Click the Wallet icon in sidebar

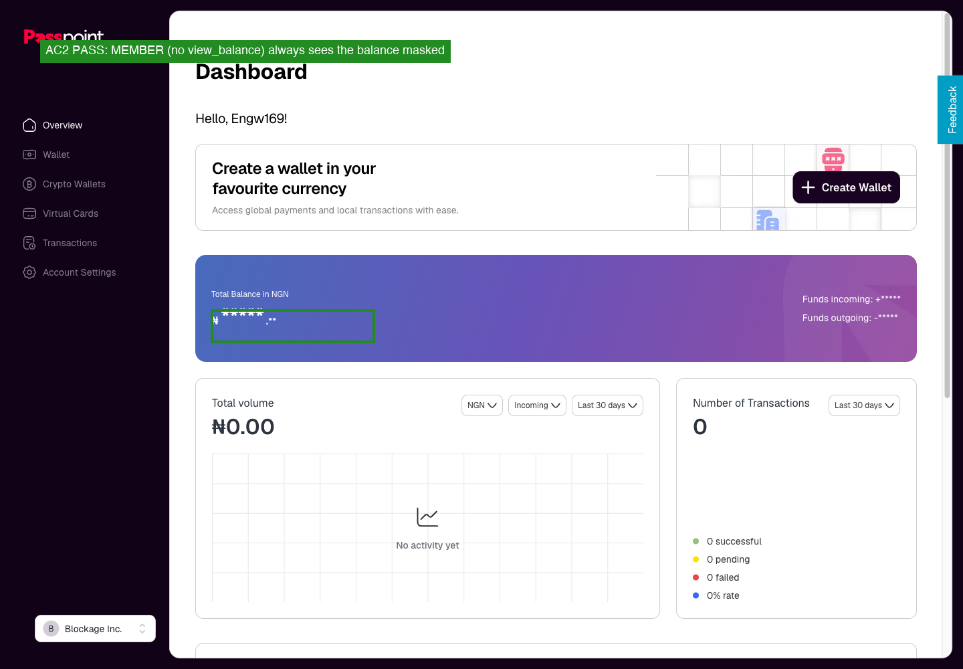tap(29, 155)
